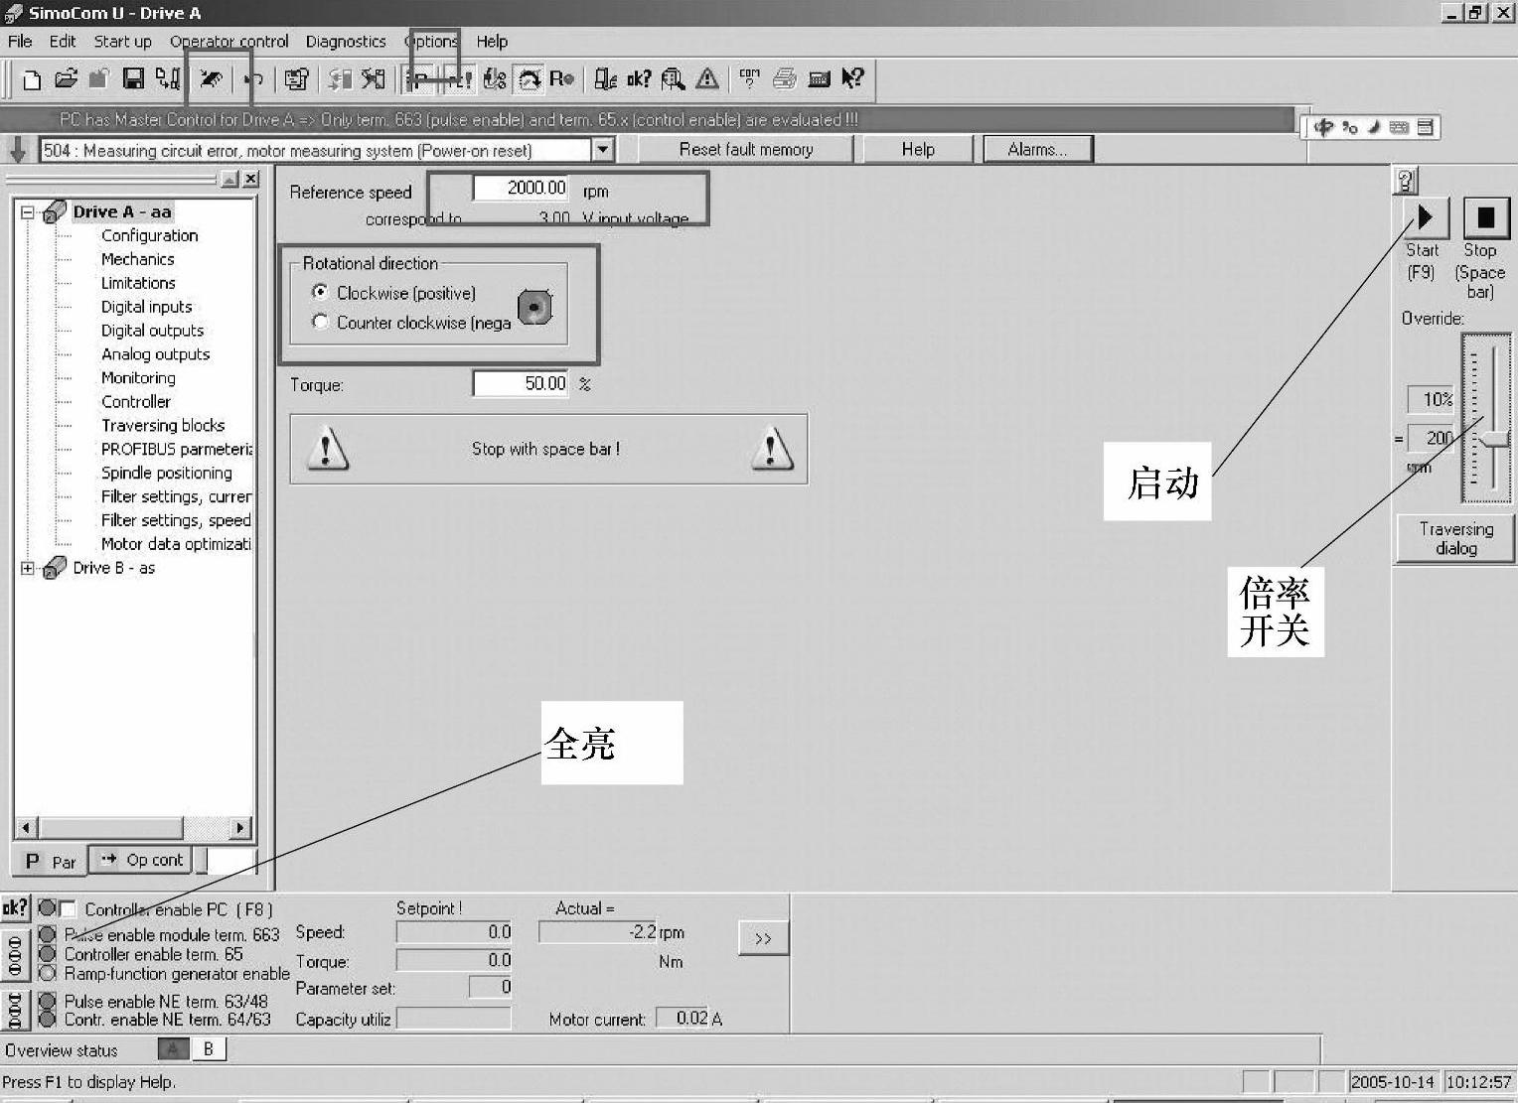Image resolution: width=1518 pixels, height=1103 pixels.
Task: Click the first icon in floating mini toolbar
Action: click(1323, 127)
